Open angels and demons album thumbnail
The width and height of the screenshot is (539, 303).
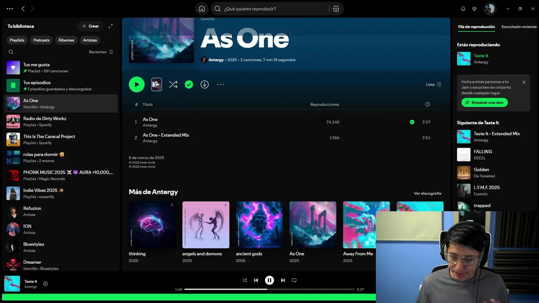click(206, 225)
